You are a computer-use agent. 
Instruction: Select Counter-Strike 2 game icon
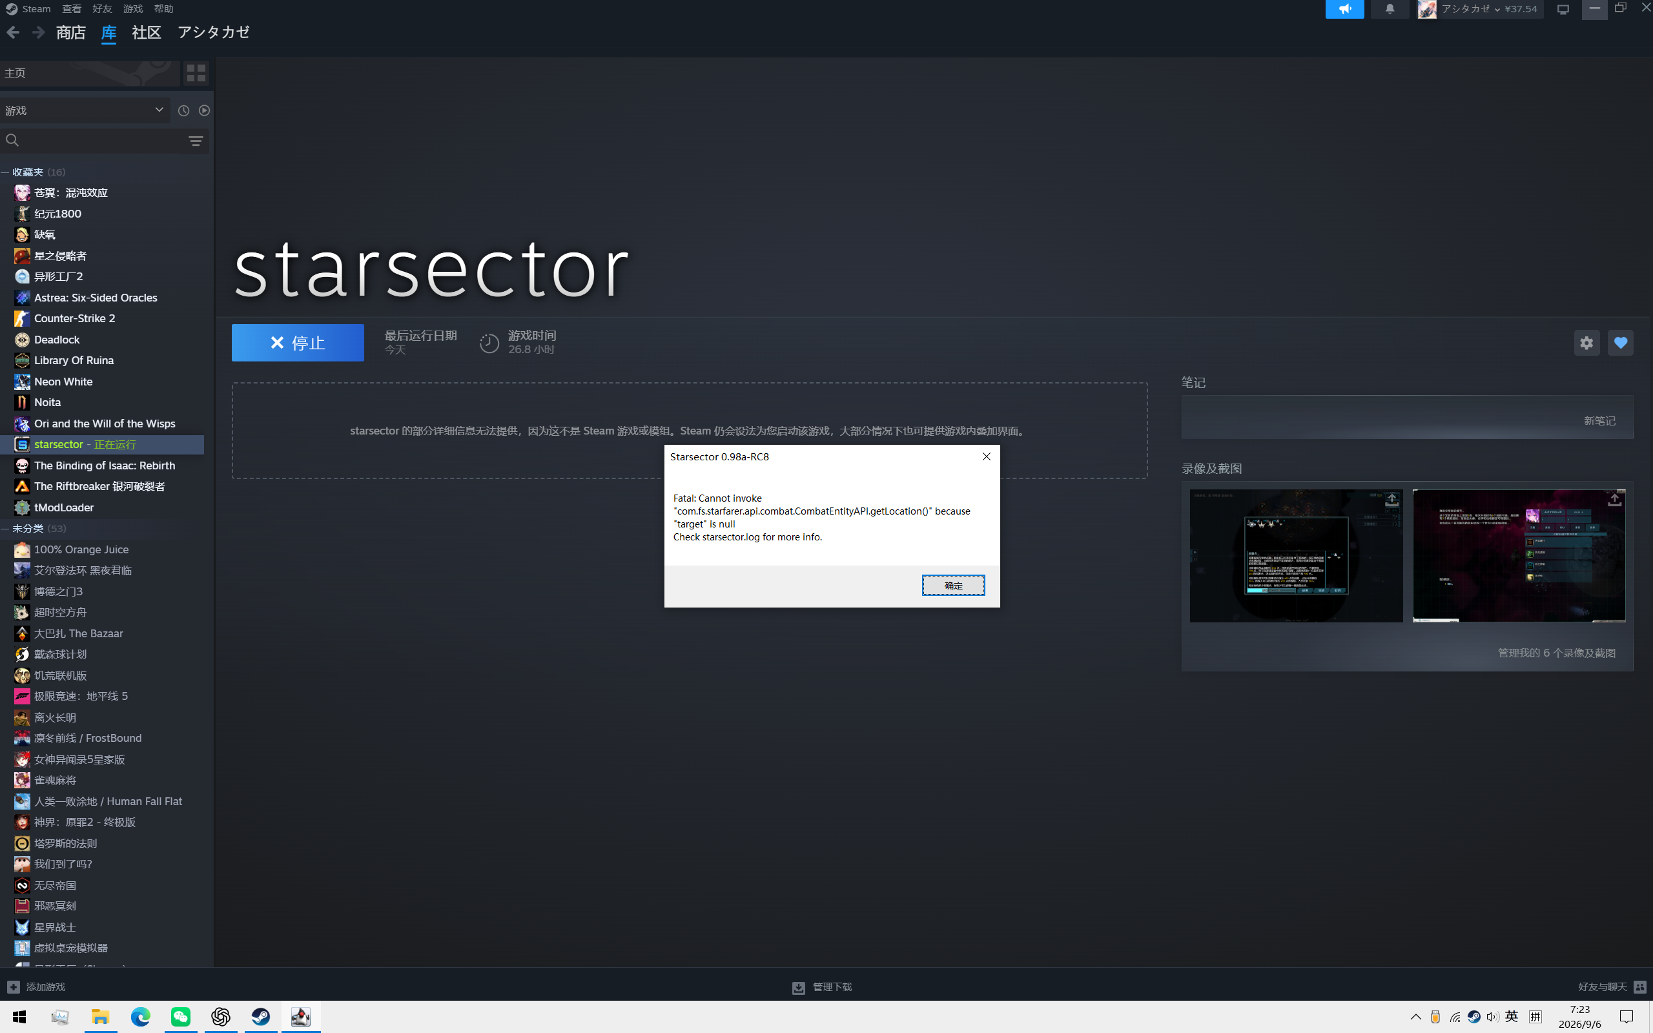22,318
